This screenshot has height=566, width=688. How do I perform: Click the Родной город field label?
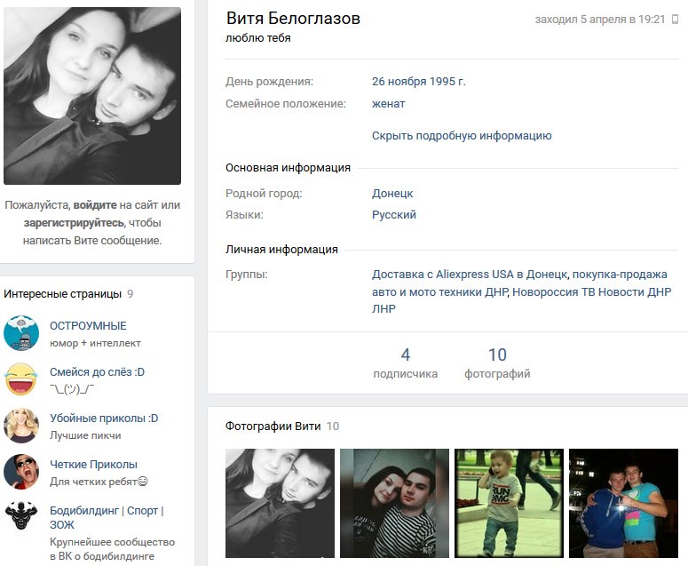tap(264, 194)
